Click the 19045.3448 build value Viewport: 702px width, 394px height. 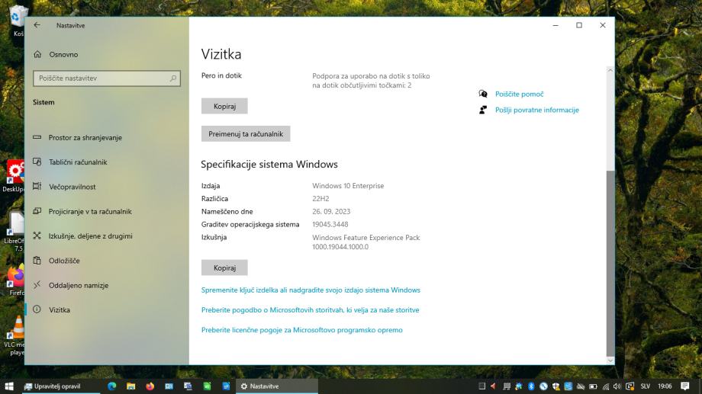coord(330,224)
